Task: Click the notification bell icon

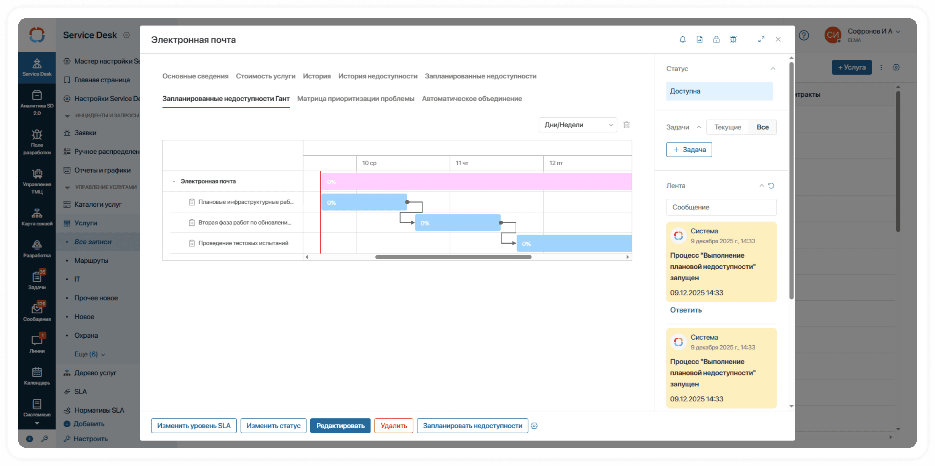Action: (x=683, y=39)
